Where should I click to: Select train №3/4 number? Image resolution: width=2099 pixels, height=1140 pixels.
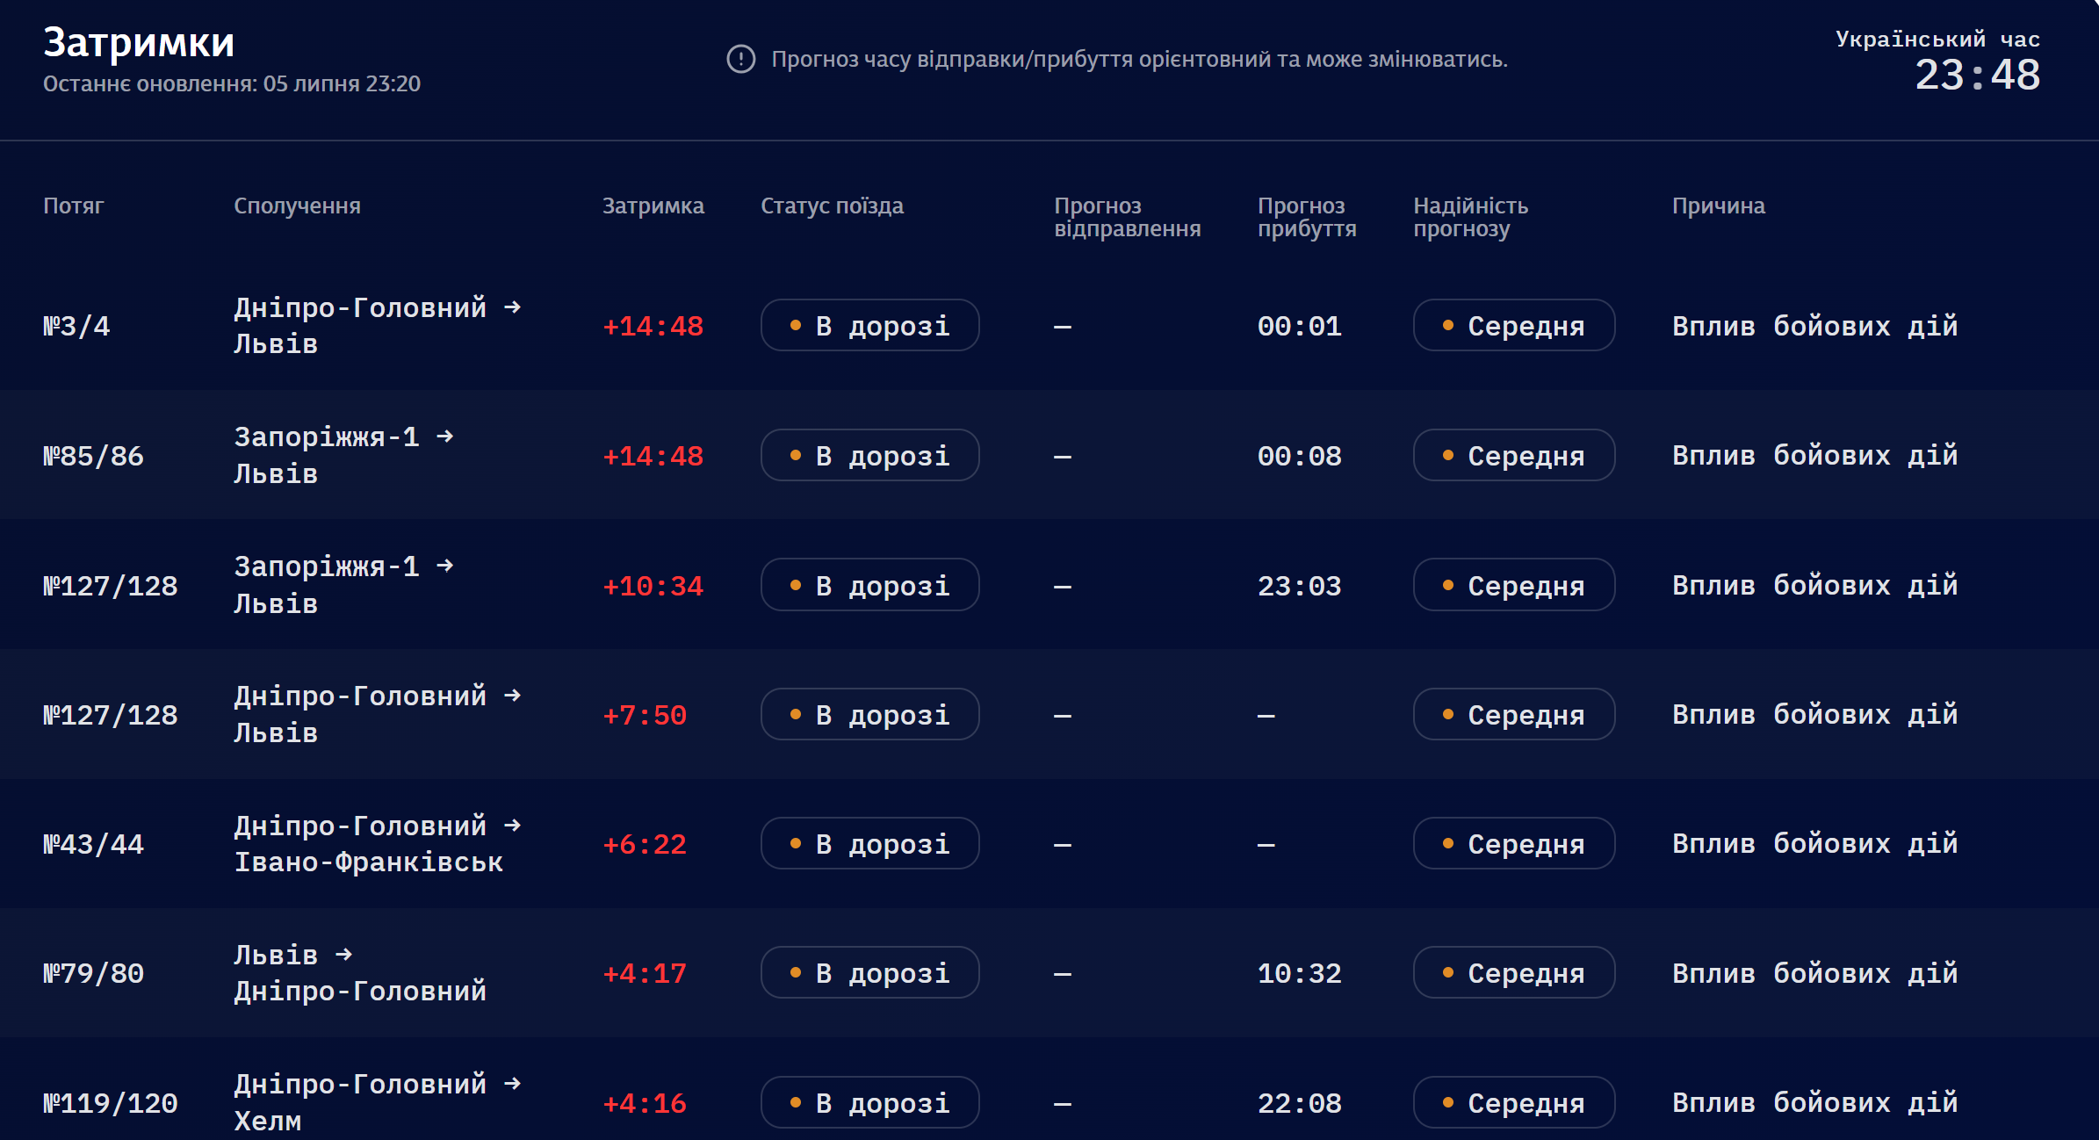76,326
